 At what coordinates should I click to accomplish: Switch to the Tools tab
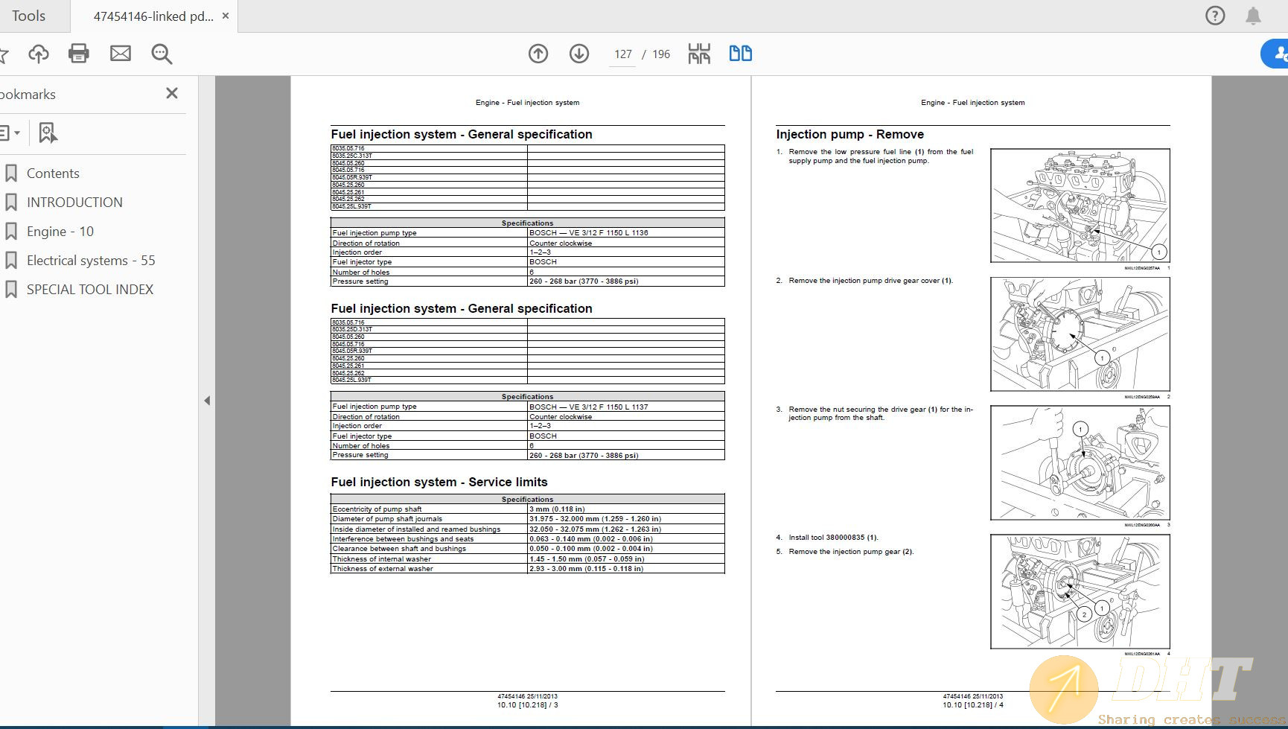tap(28, 16)
